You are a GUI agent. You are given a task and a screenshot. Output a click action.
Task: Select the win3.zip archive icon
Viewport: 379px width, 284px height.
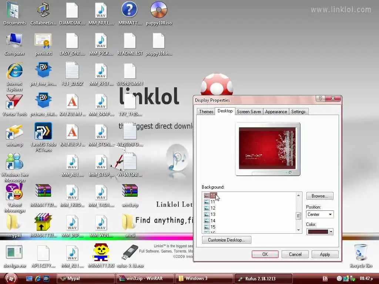point(130,196)
